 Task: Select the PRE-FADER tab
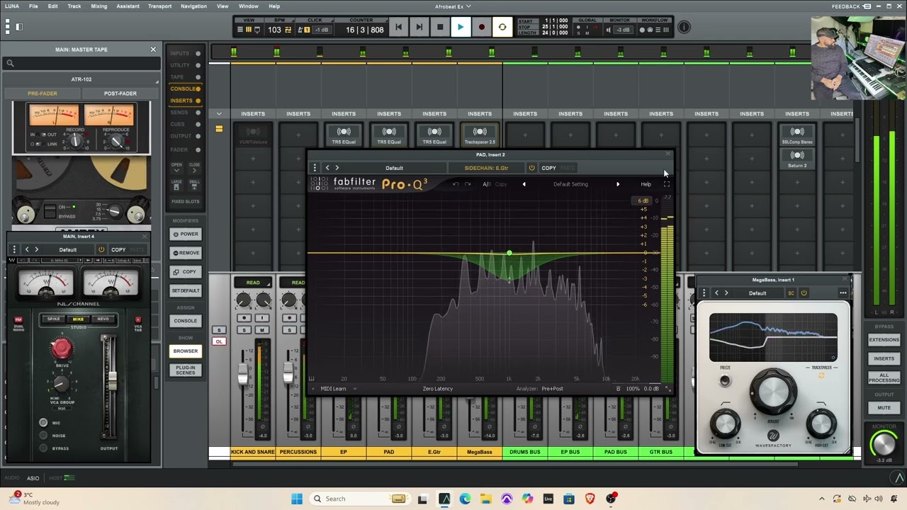click(43, 93)
